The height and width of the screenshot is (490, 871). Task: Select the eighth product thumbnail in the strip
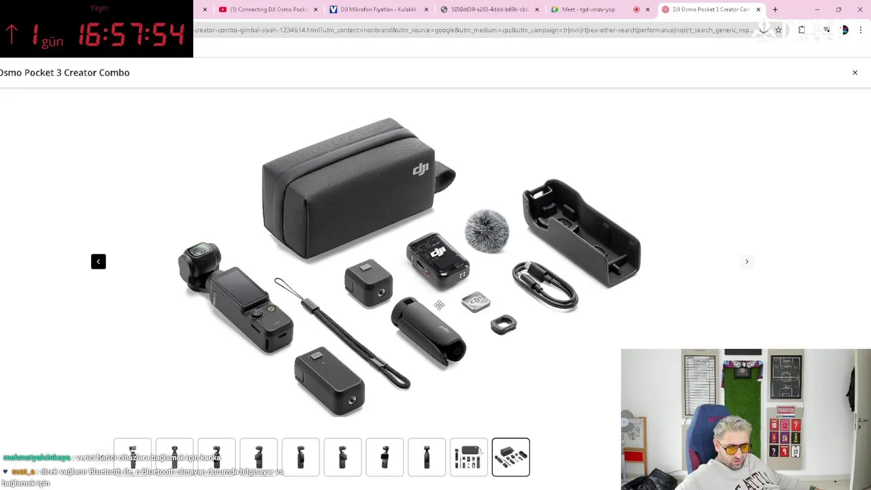[x=427, y=457]
